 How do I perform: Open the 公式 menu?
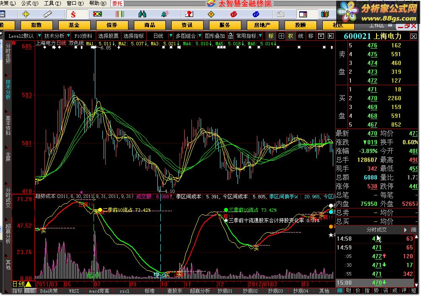[29, 3]
